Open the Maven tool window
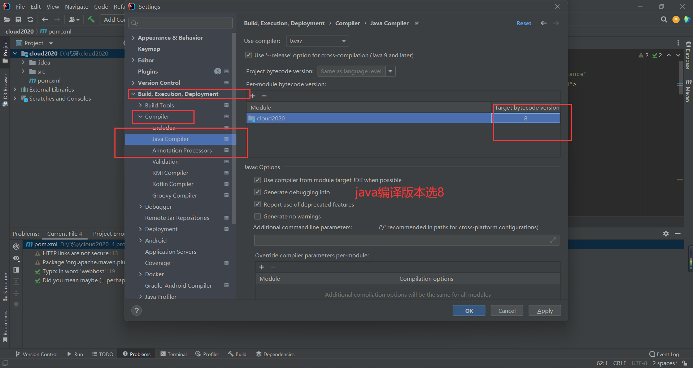 [x=688, y=90]
